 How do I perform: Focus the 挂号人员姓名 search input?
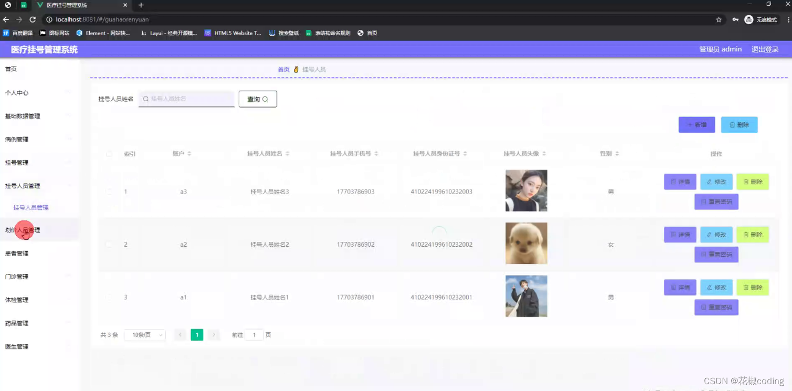tap(186, 99)
